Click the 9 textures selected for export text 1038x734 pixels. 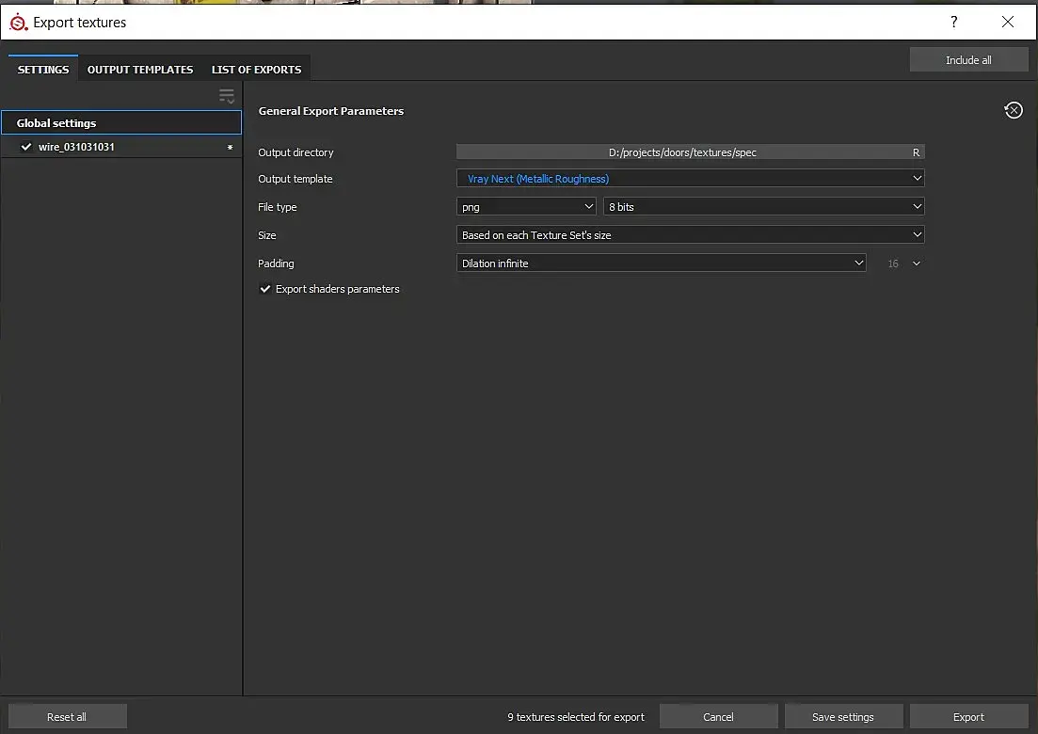tap(575, 717)
